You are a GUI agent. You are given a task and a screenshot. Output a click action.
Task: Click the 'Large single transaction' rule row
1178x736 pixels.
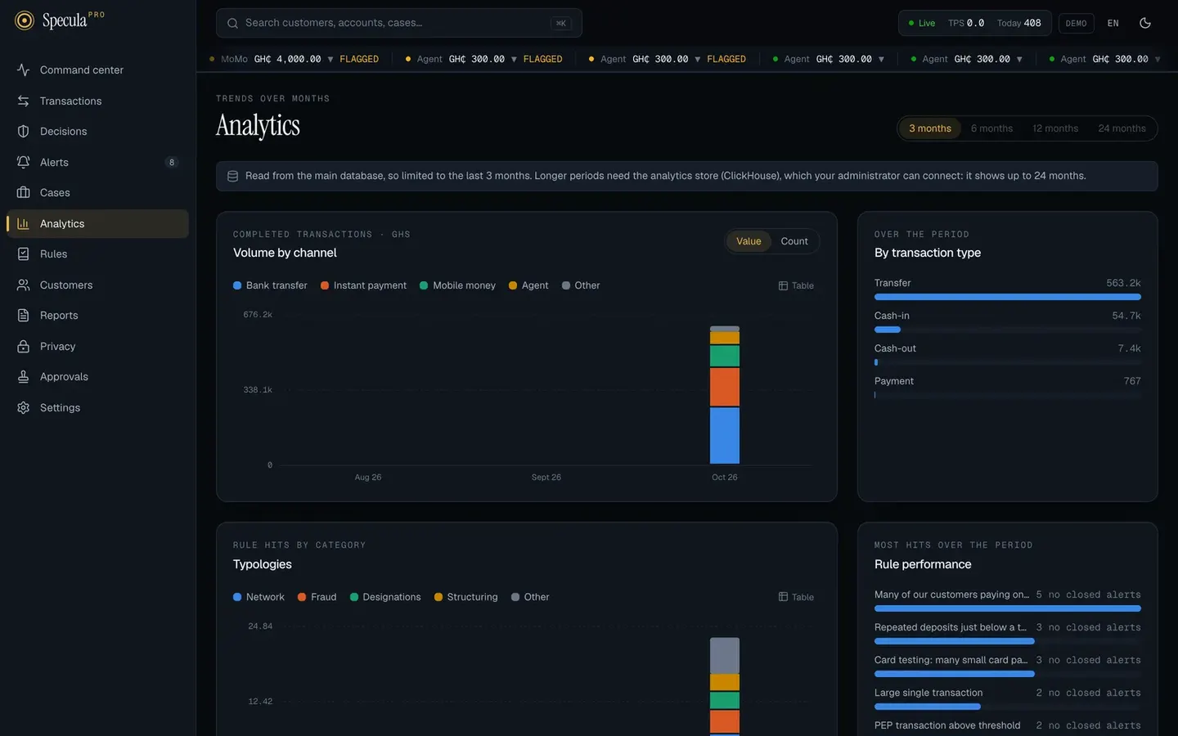point(1008,698)
